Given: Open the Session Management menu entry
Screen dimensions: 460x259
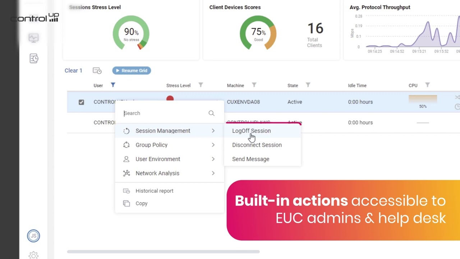Looking at the screenshot, I should click(169, 131).
